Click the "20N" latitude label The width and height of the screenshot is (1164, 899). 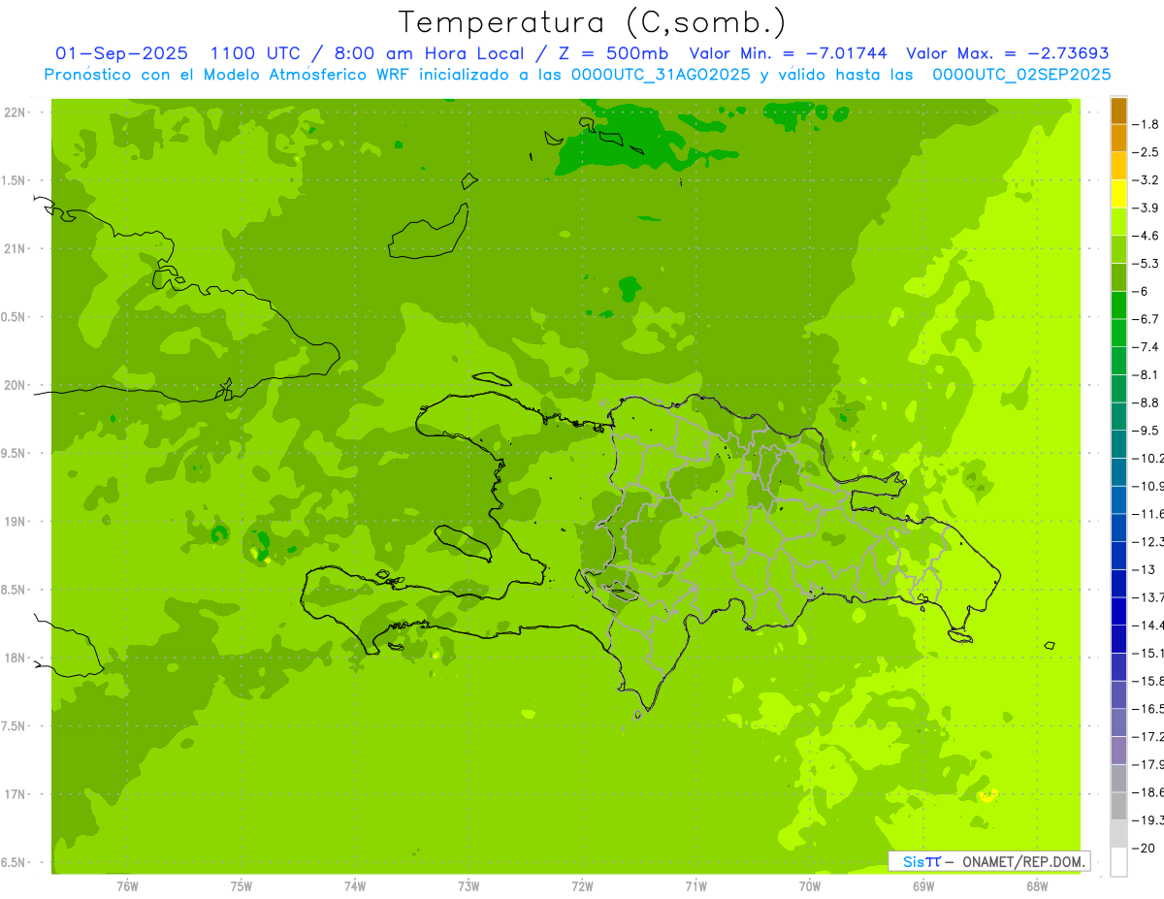(x=15, y=385)
